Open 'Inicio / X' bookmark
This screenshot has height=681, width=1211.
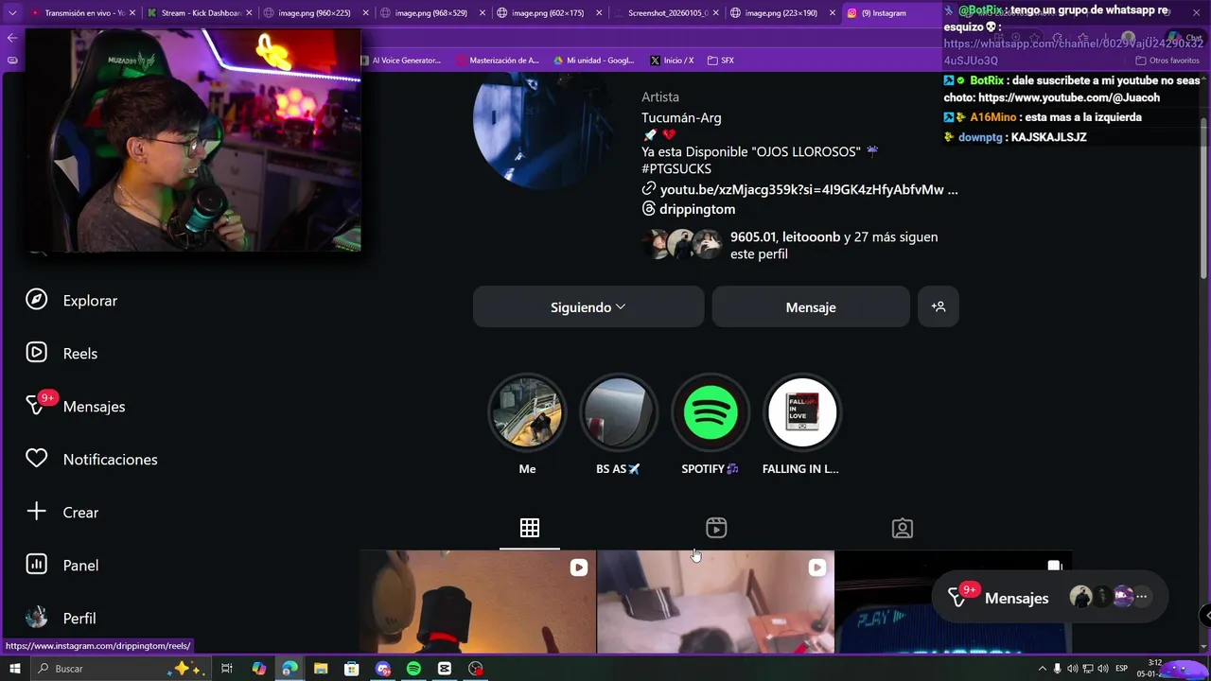[673, 60]
